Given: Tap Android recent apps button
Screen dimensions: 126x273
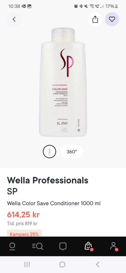Looking at the screenshot, I should click(27, 264).
